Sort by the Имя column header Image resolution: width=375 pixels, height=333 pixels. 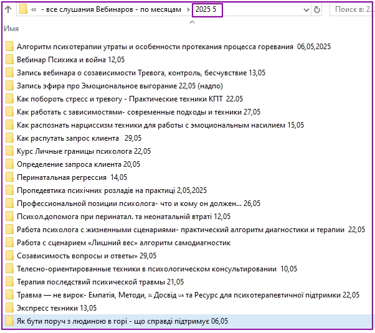(11, 29)
